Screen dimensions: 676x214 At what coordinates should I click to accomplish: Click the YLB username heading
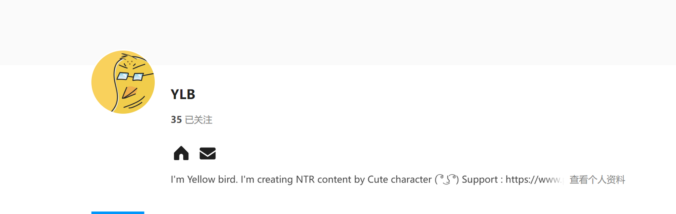pyautogui.click(x=183, y=94)
